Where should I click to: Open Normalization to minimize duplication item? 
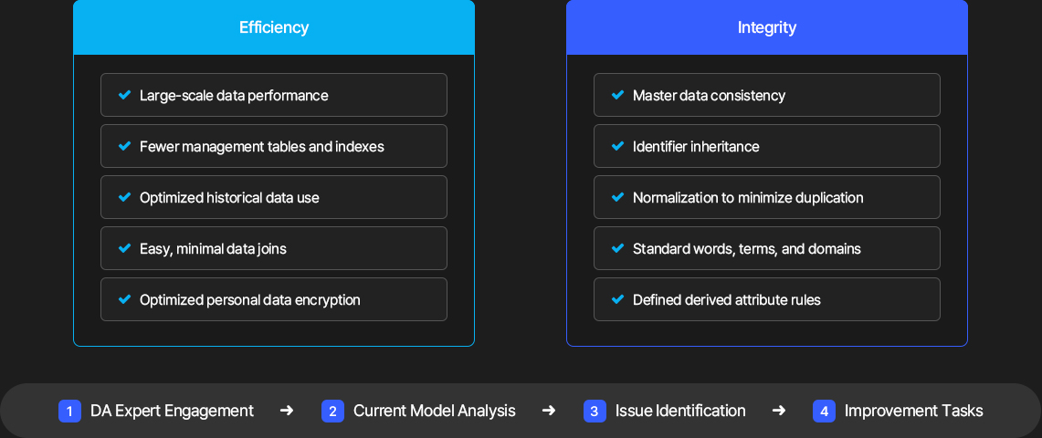pos(767,197)
